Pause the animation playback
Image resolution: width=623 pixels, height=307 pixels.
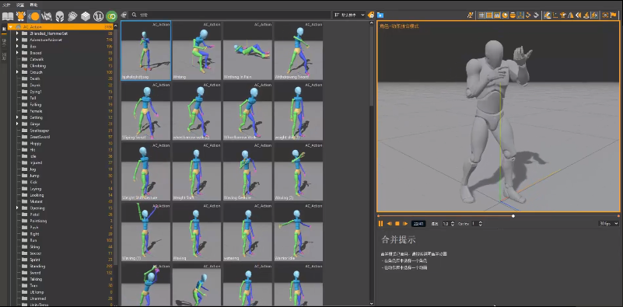[x=380, y=224]
